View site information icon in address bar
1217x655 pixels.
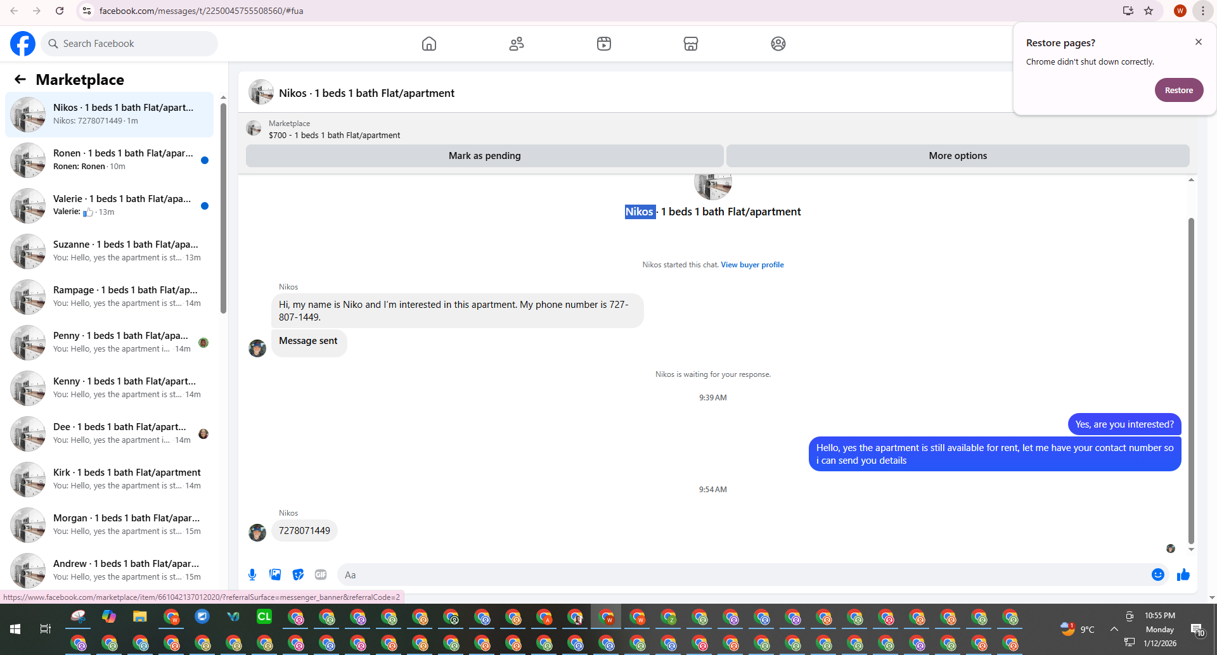(87, 11)
